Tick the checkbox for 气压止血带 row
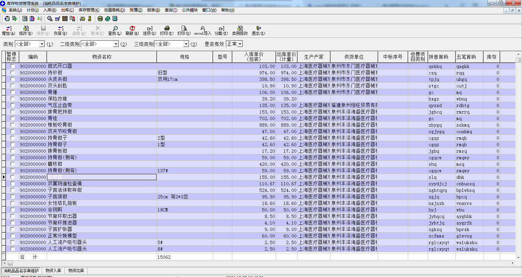Image resolution: width=522 pixels, height=277 pixels. [x=12, y=105]
